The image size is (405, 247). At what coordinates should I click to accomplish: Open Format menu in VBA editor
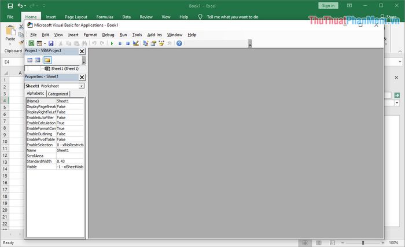tap(90, 35)
